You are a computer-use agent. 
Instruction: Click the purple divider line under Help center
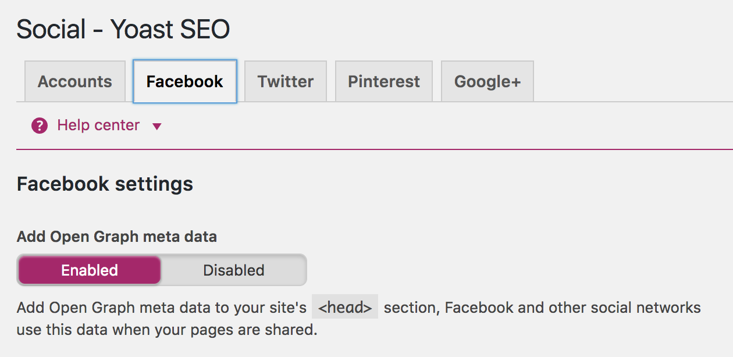click(372, 149)
